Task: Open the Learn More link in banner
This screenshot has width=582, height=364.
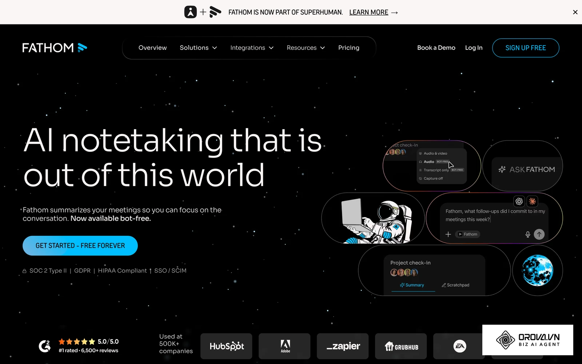Action: click(x=373, y=12)
